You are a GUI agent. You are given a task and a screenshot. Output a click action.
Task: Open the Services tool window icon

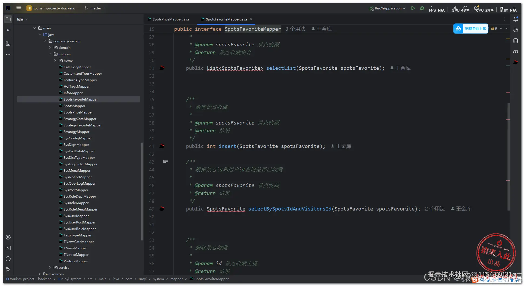coord(8,237)
